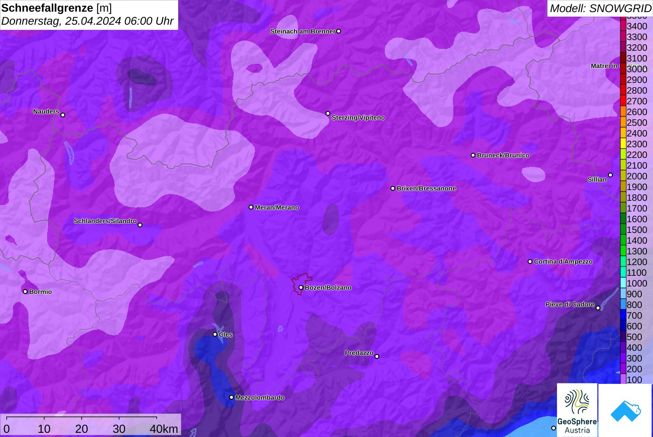Image resolution: width=653 pixels, height=437 pixels.
Task: Open the GeoSphere Austria logo
Action: coord(577,410)
